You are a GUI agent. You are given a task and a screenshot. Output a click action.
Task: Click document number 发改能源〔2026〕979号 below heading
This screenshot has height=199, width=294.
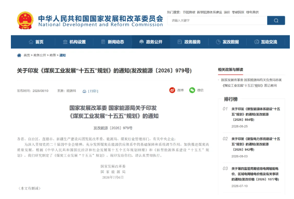(113, 128)
